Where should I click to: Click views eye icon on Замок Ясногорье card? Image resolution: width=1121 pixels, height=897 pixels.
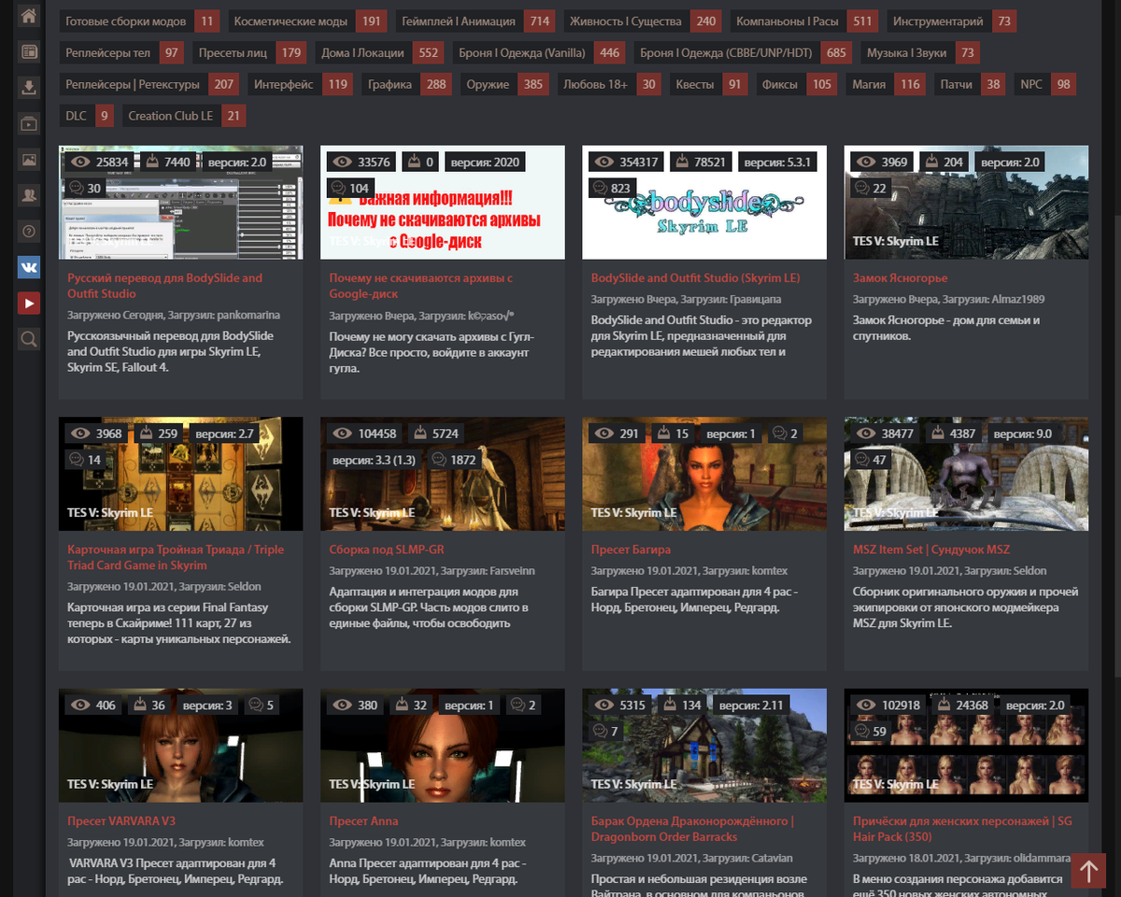click(x=865, y=163)
